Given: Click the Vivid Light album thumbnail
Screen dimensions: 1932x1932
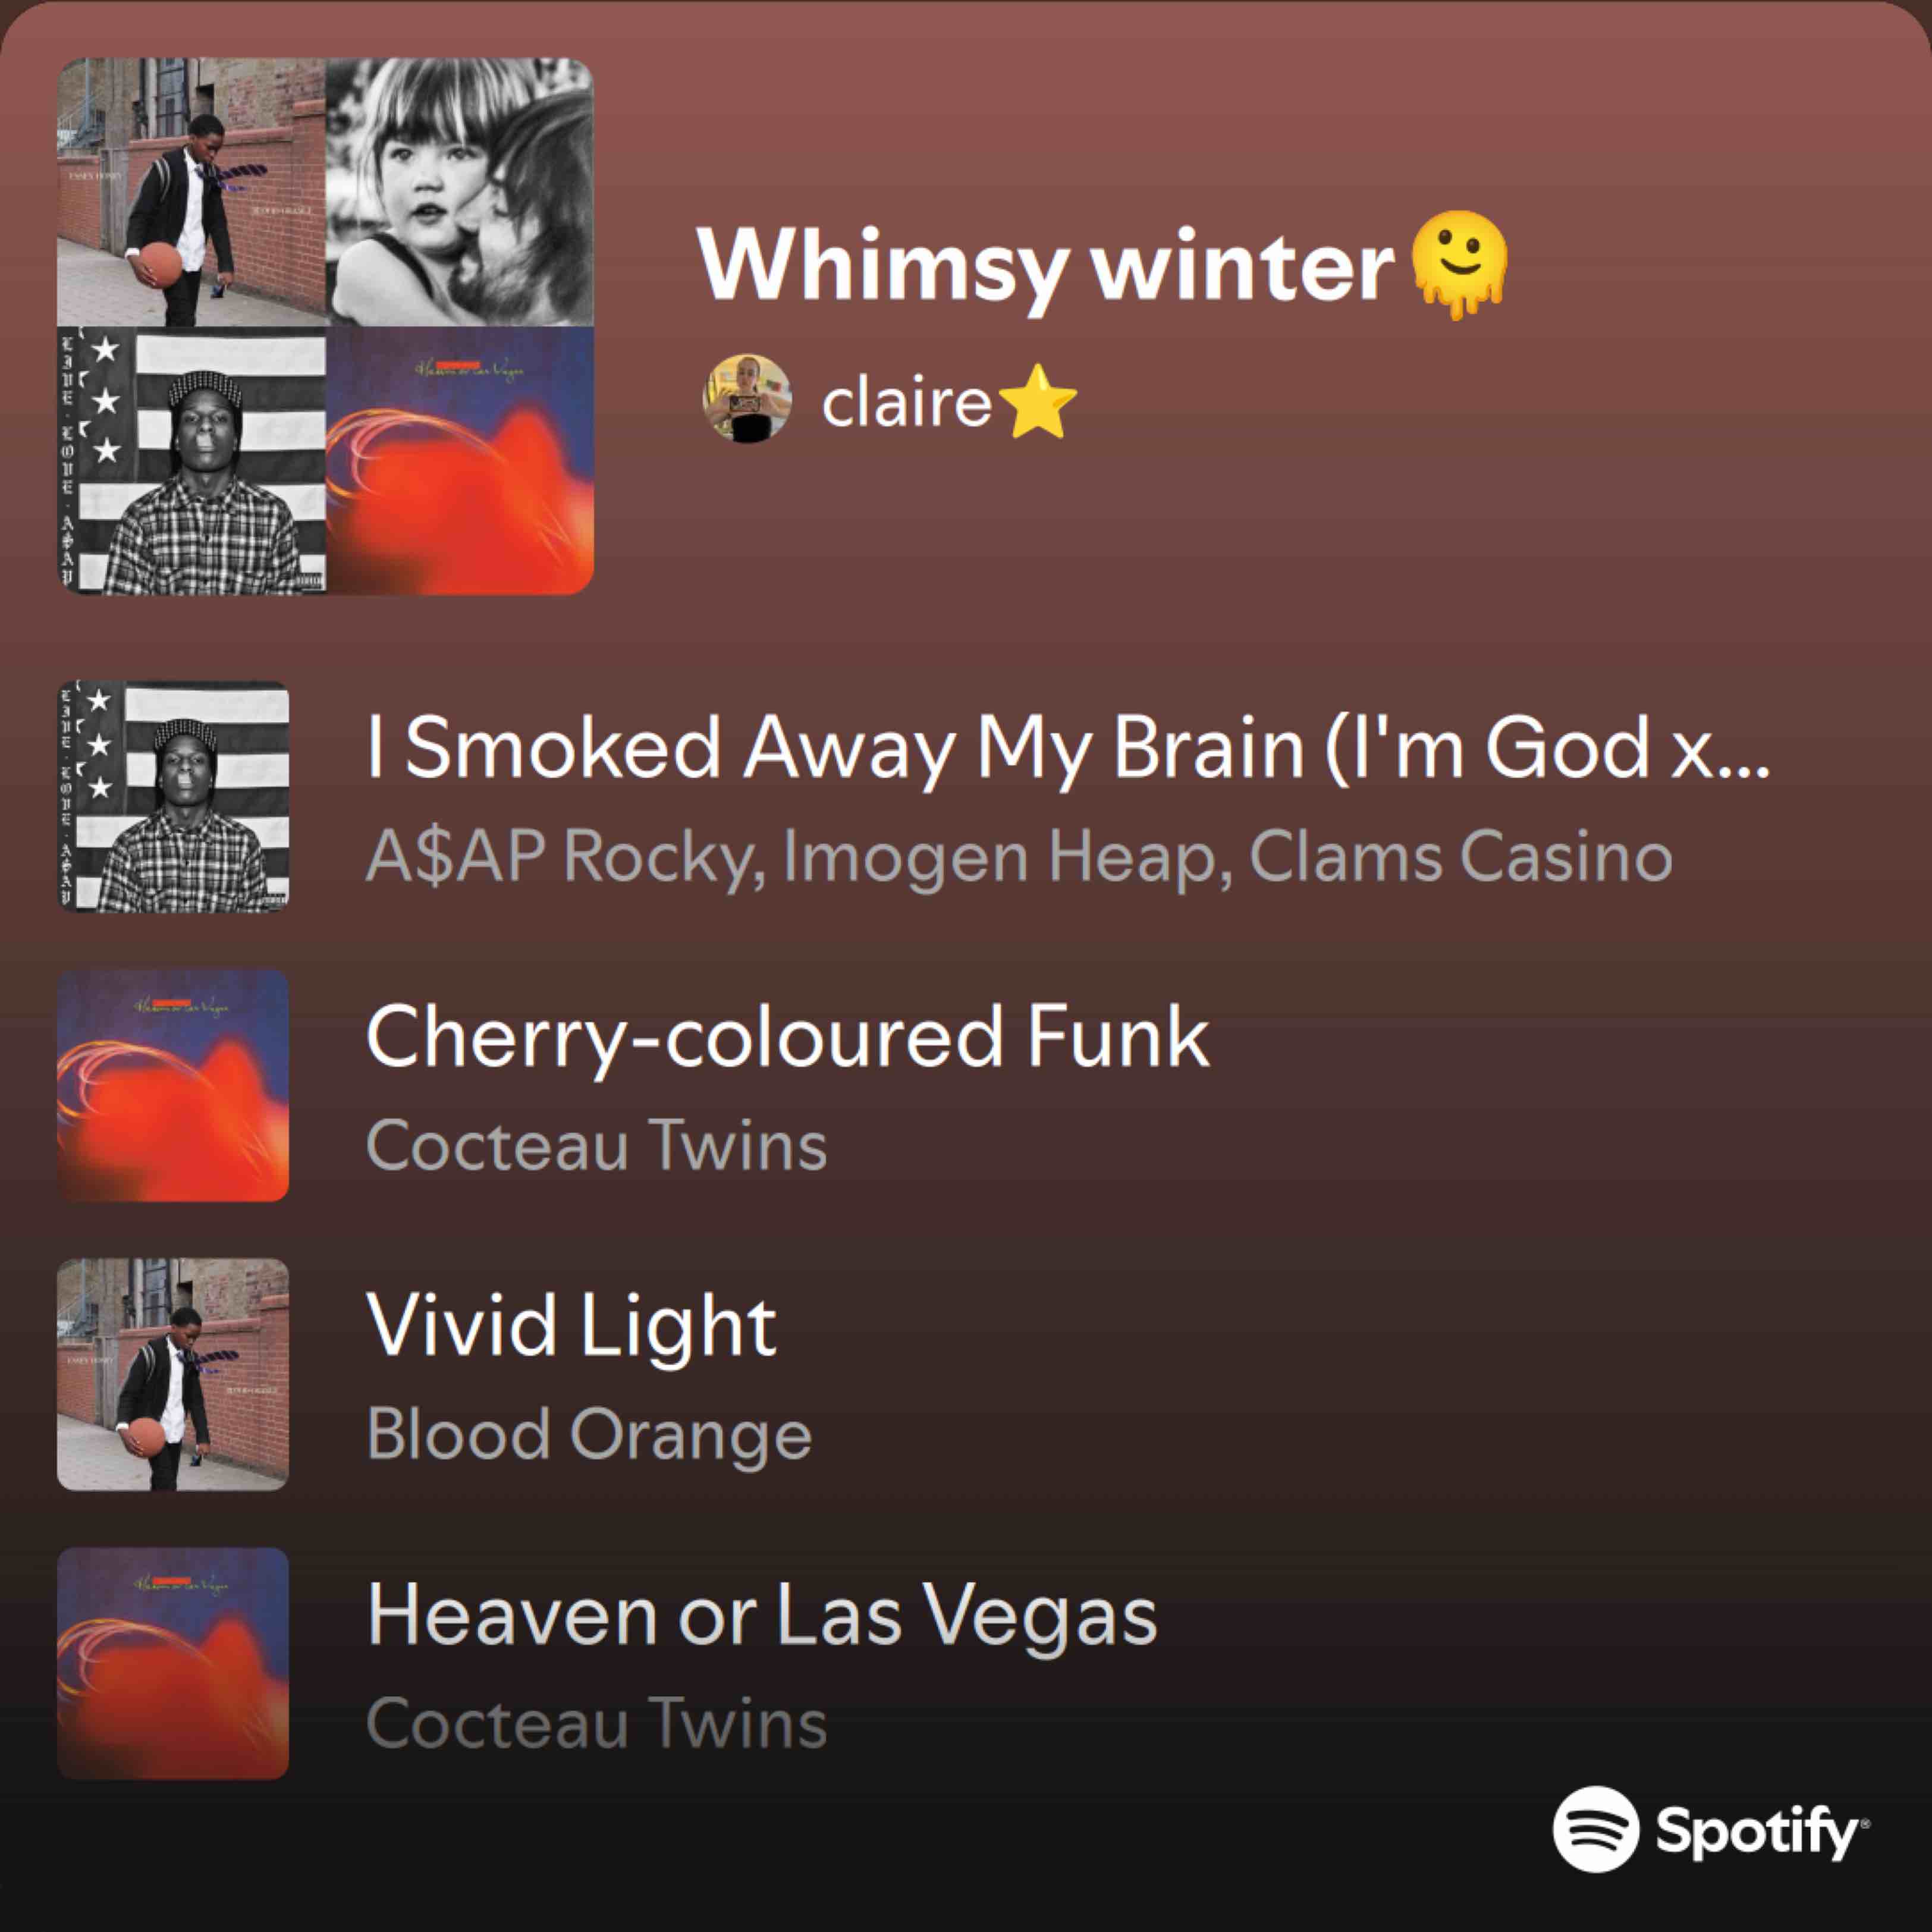Looking at the screenshot, I should tap(173, 1374).
